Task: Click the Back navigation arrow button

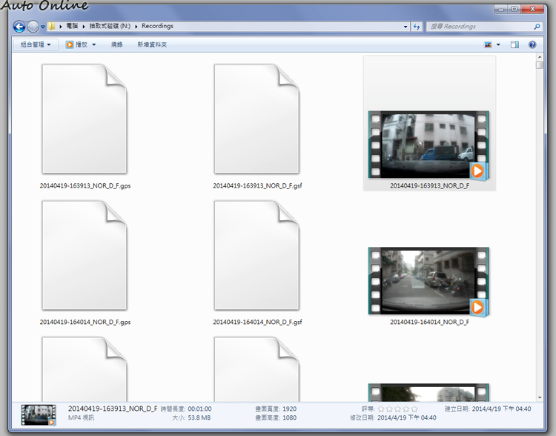Action: pos(20,27)
